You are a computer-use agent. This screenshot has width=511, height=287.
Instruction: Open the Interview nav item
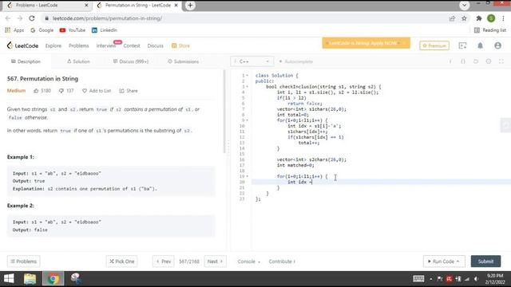click(x=106, y=45)
